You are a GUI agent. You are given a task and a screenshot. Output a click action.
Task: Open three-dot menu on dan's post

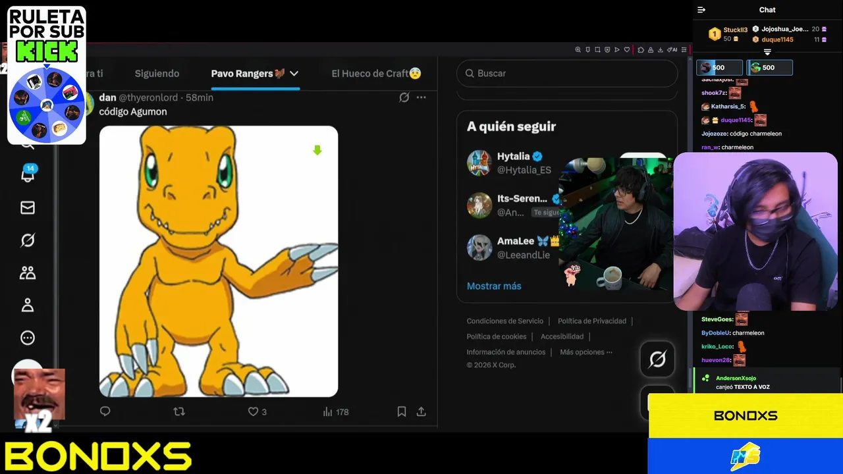click(x=421, y=97)
